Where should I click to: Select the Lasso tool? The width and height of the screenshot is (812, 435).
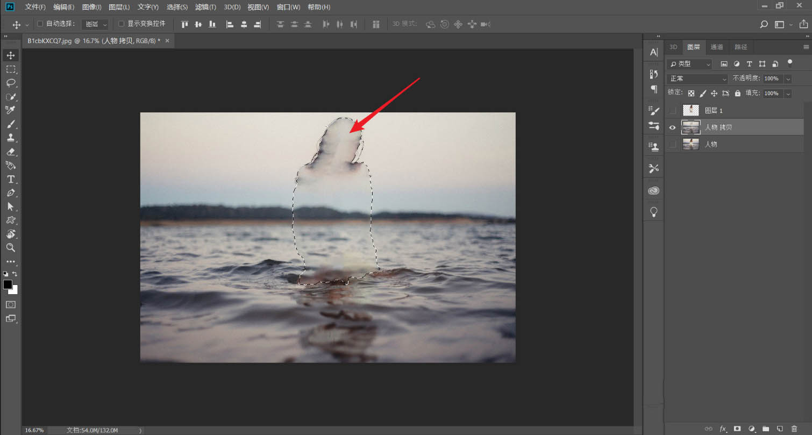pyautogui.click(x=11, y=83)
